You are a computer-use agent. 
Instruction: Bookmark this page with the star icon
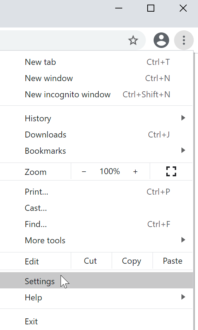[133, 41]
